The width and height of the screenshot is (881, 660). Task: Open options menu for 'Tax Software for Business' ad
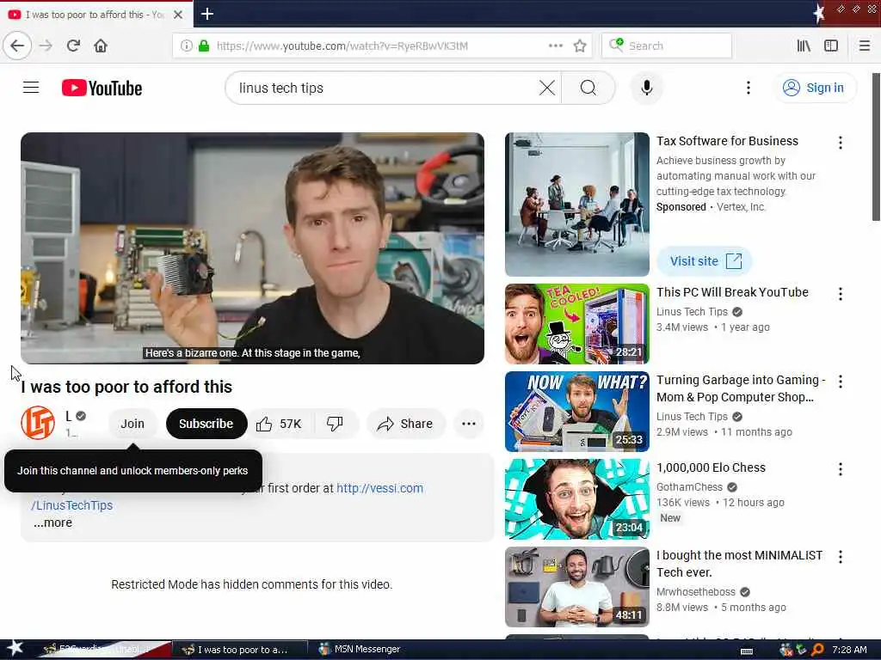[x=840, y=143]
